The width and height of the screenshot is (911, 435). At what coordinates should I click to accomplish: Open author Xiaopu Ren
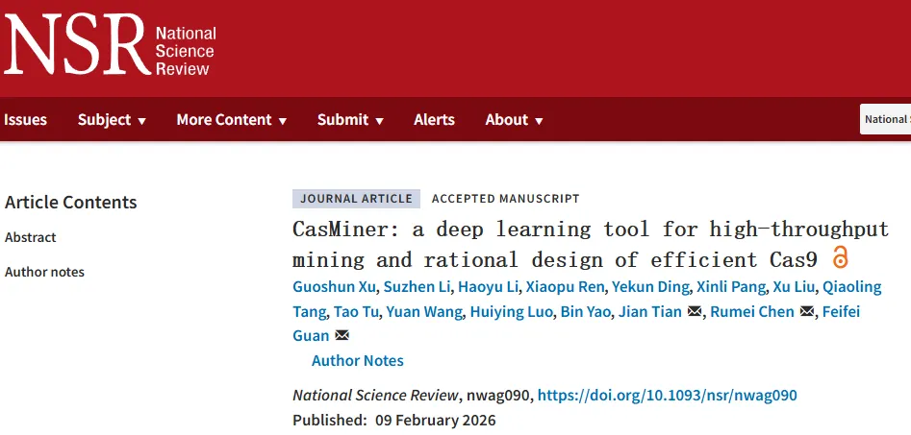pyautogui.click(x=566, y=287)
